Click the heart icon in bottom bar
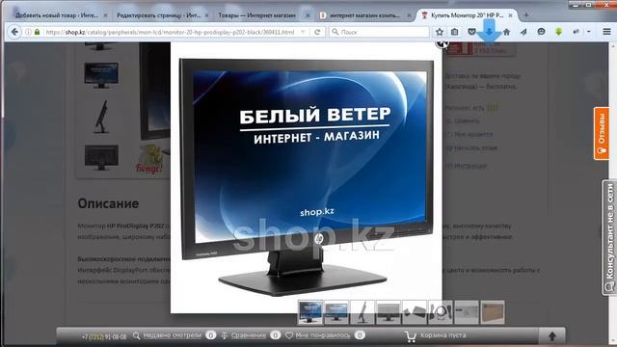 [x=289, y=335]
